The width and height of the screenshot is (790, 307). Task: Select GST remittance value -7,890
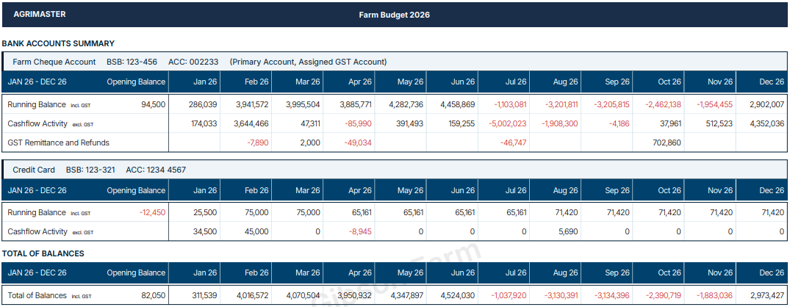(257, 142)
